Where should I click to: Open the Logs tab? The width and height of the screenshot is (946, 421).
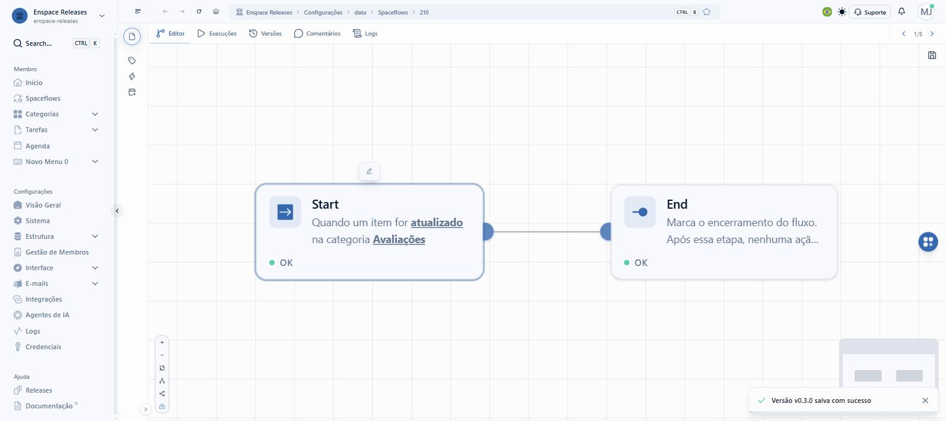coord(365,34)
